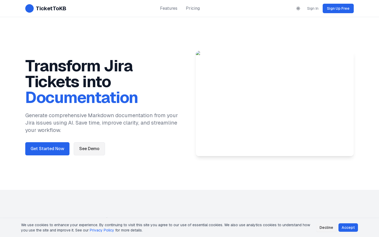Click the See Demo button
Viewport: 379px width, 237px height.
click(x=89, y=149)
